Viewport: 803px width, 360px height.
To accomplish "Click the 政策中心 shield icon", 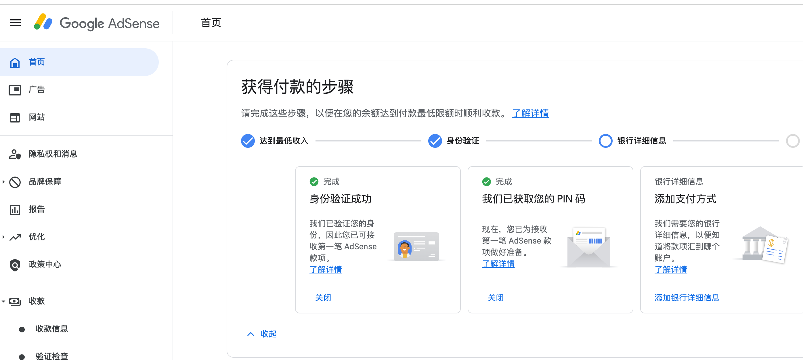I will click(x=15, y=265).
